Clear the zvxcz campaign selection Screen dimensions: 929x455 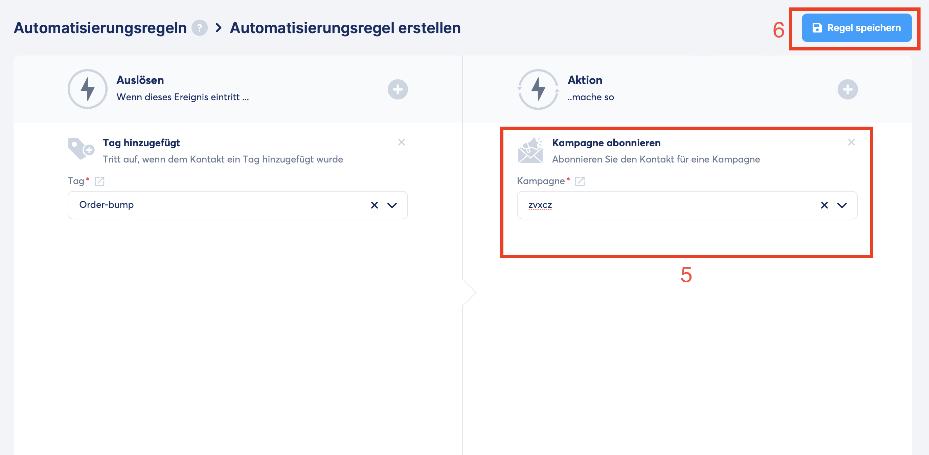824,205
